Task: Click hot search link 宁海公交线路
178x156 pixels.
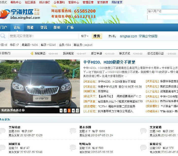Action: (148, 36)
